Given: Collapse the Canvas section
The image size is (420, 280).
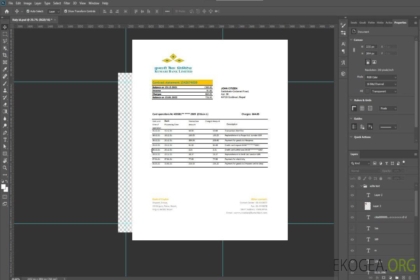Looking at the screenshot, I should tap(352, 40).
